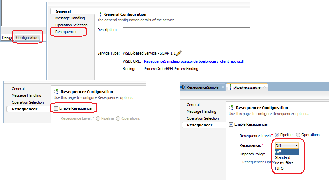Screen dimensions: 329x180
Task: Open Resequencer section in top panel
Action: click(66, 32)
